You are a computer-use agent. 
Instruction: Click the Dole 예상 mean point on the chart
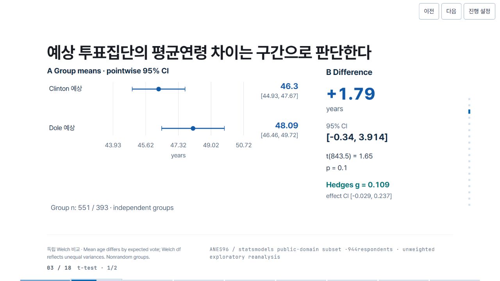click(193, 128)
